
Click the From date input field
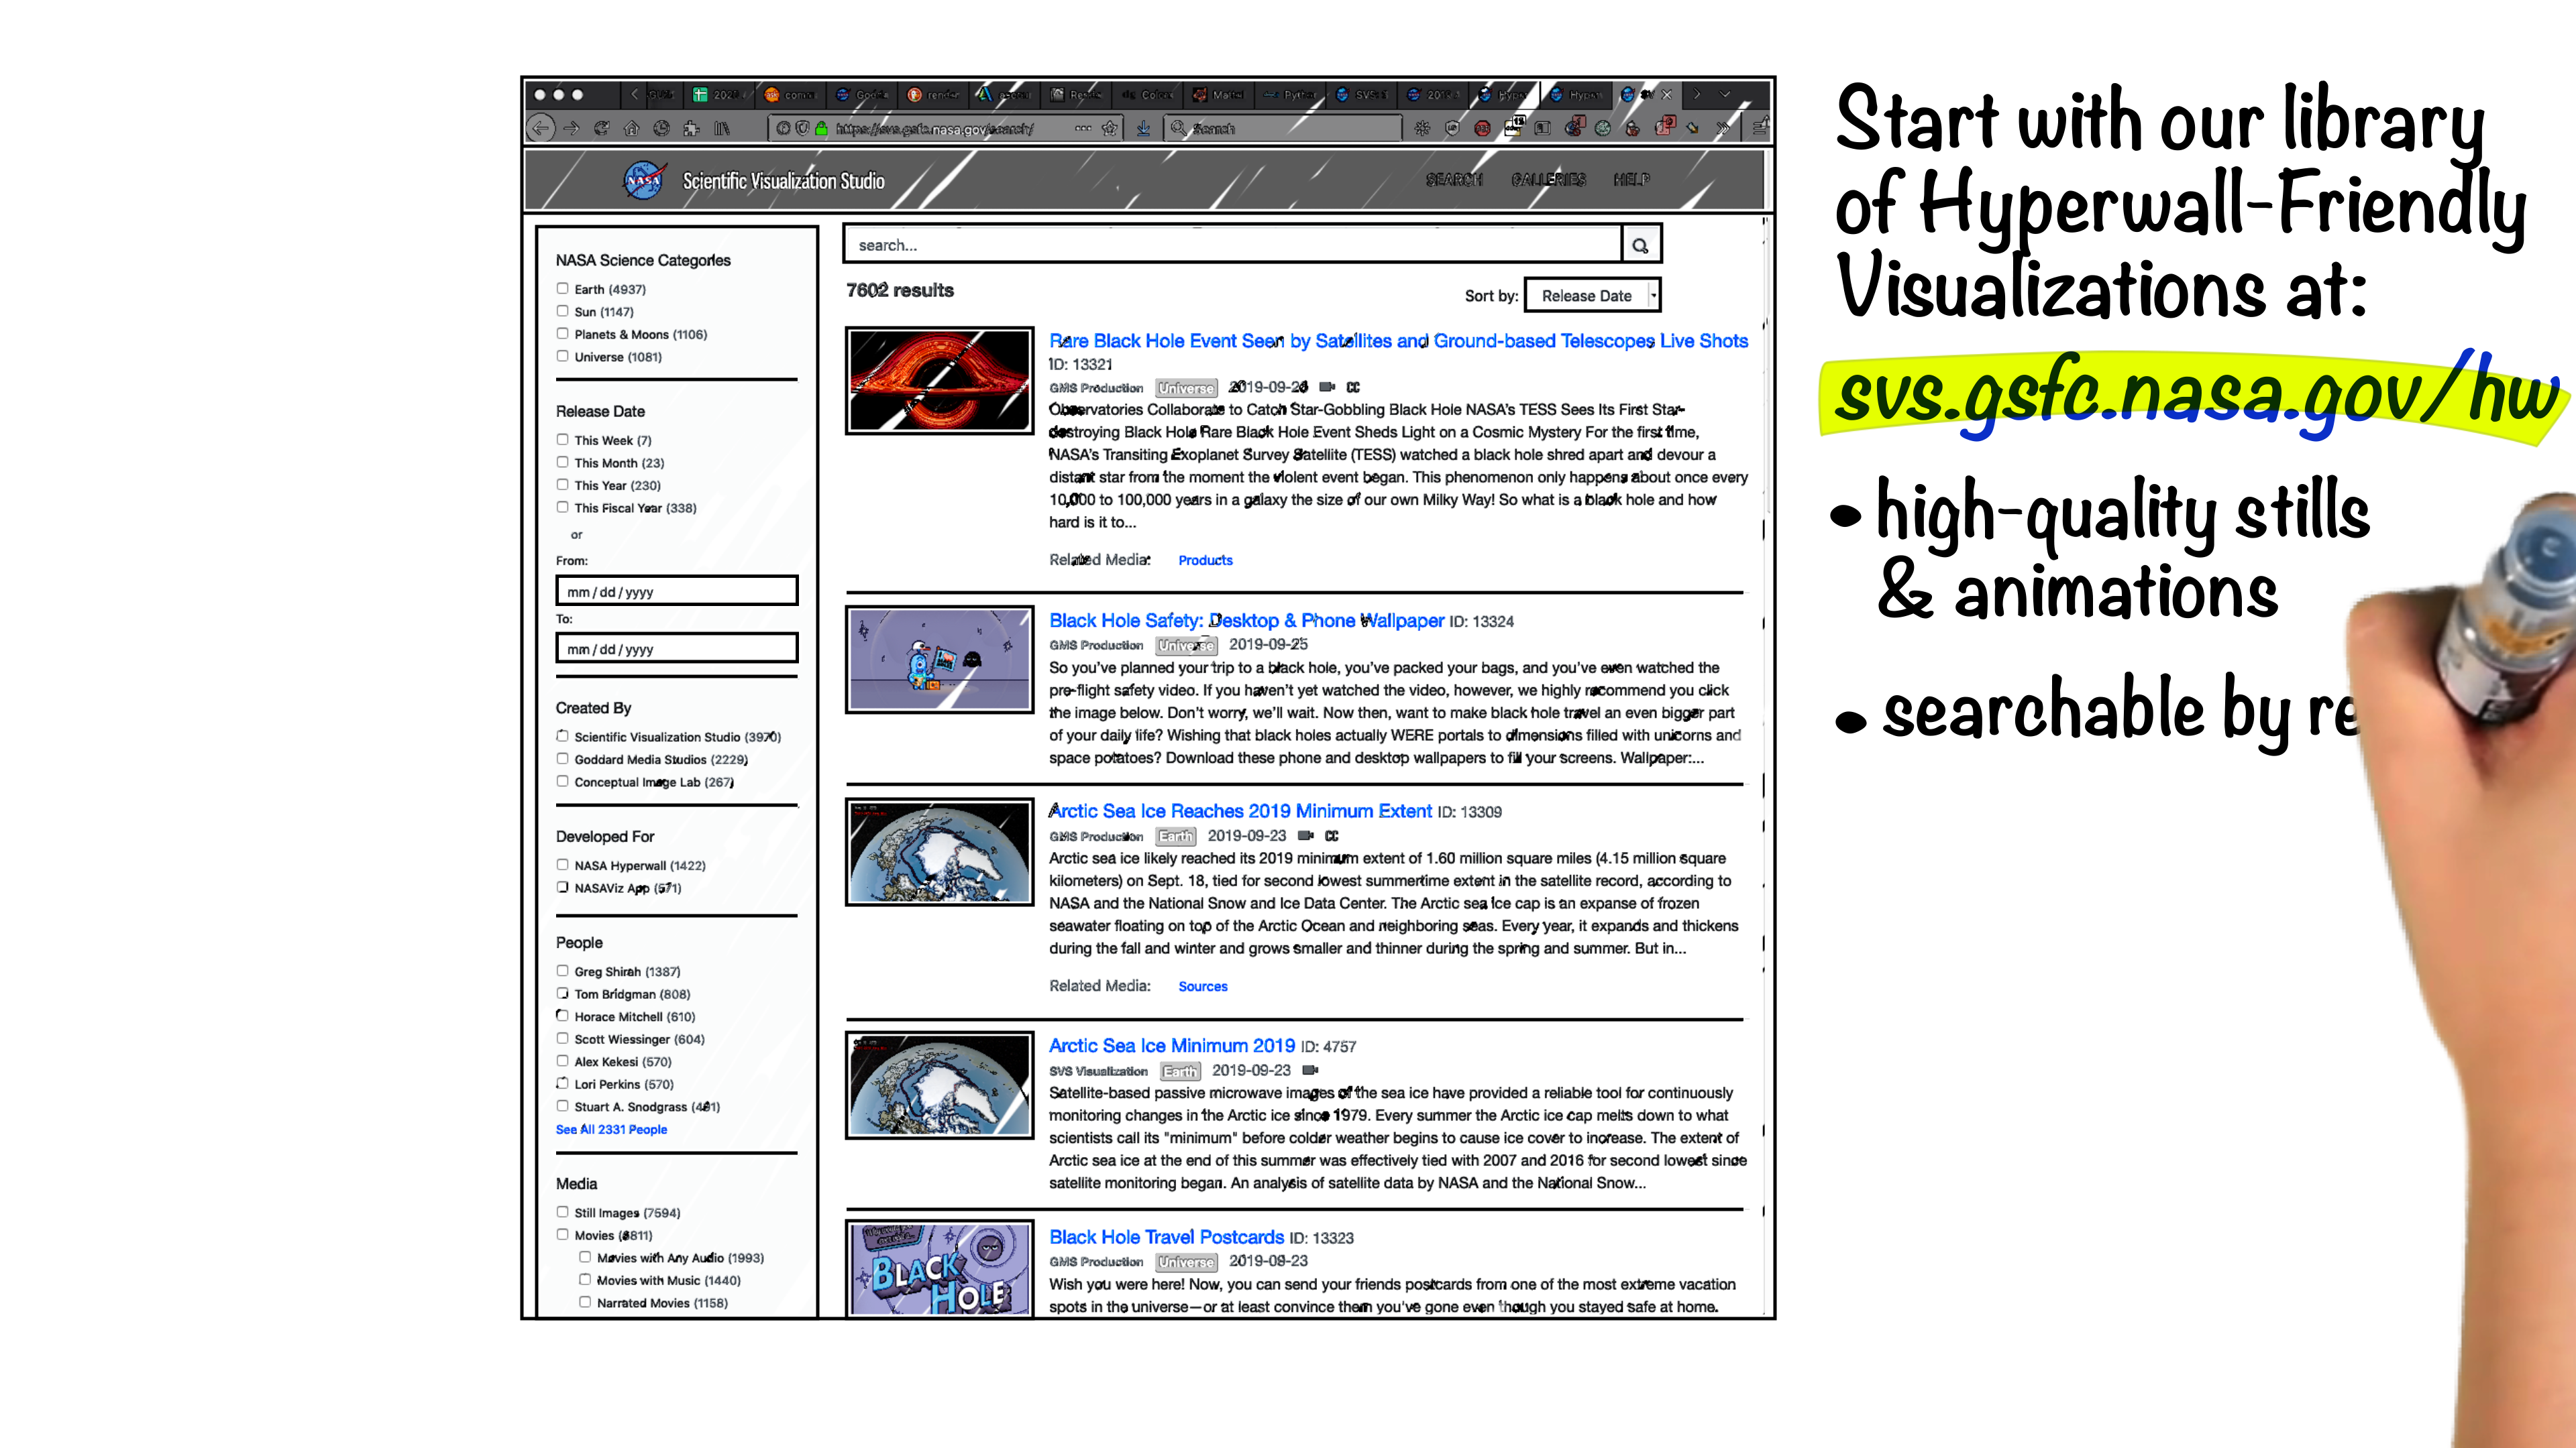pyautogui.click(x=677, y=591)
